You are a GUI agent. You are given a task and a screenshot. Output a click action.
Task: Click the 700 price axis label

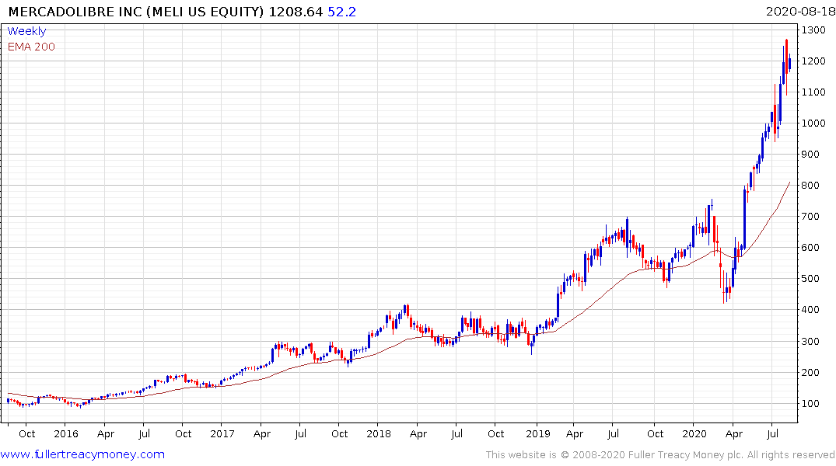810,217
